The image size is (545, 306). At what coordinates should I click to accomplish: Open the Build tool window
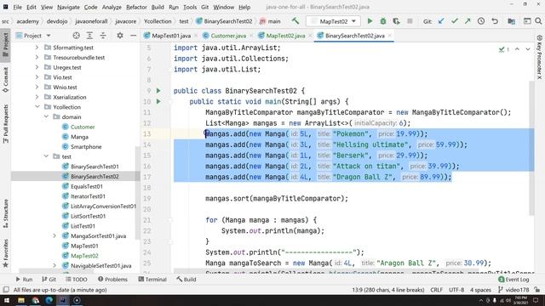186,280
